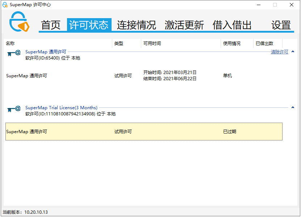Click the key icon beside SuperMap 通用许可 group
This screenshot has width=301, height=217.
(x=14, y=53)
